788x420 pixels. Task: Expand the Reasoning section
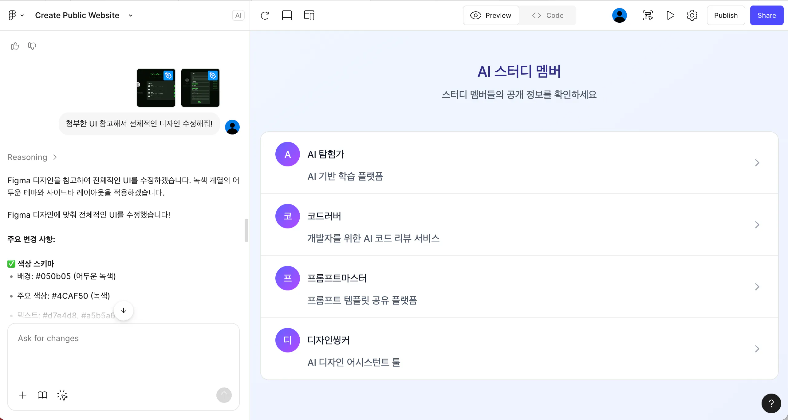[x=32, y=157]
